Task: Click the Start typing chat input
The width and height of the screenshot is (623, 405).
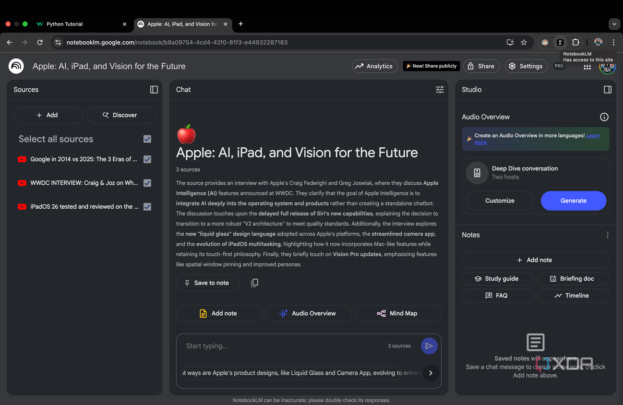Action: point(283,346)
